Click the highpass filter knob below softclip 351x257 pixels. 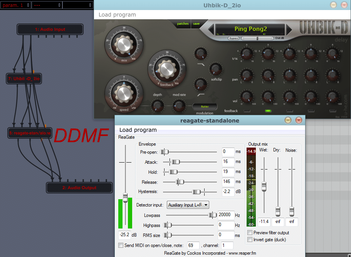(201, 84)
